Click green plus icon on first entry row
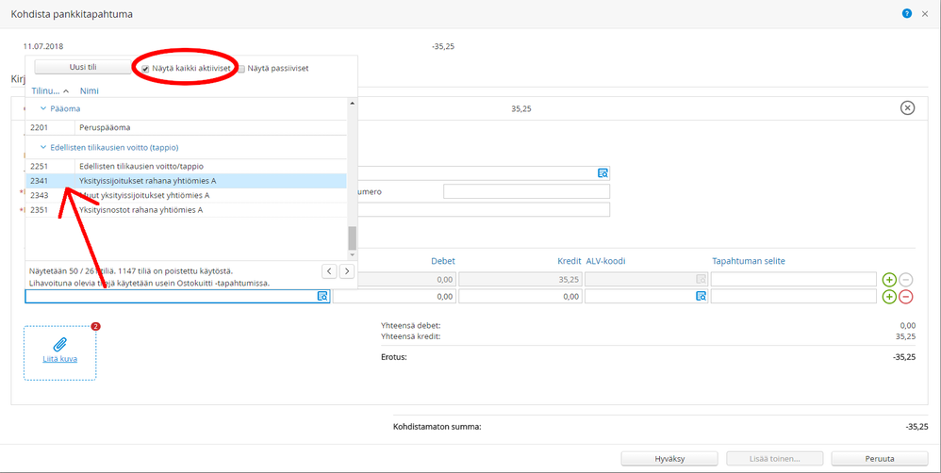 click(x=888, y=280)
